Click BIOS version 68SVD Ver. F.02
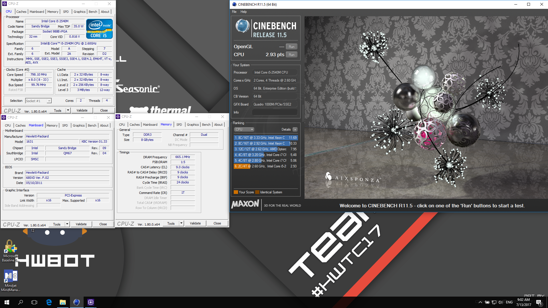This screenshot has height=308, width=548. click(67, 178)
